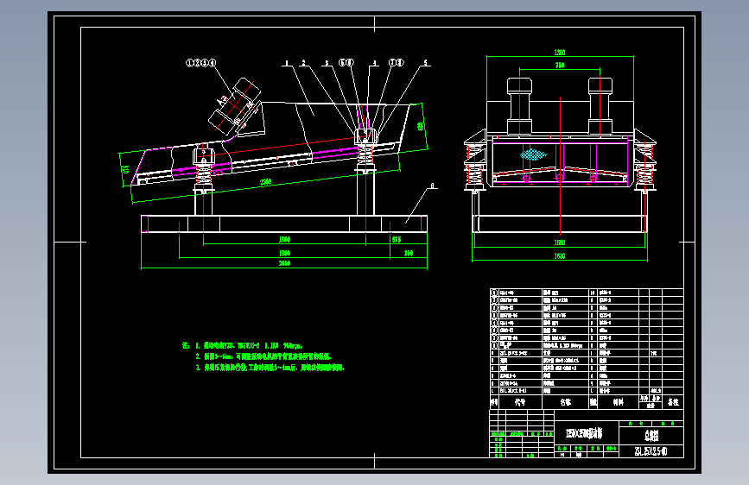
Task: Select the 310 dimension at the deck's left end
Action: (x=125, y=169)
